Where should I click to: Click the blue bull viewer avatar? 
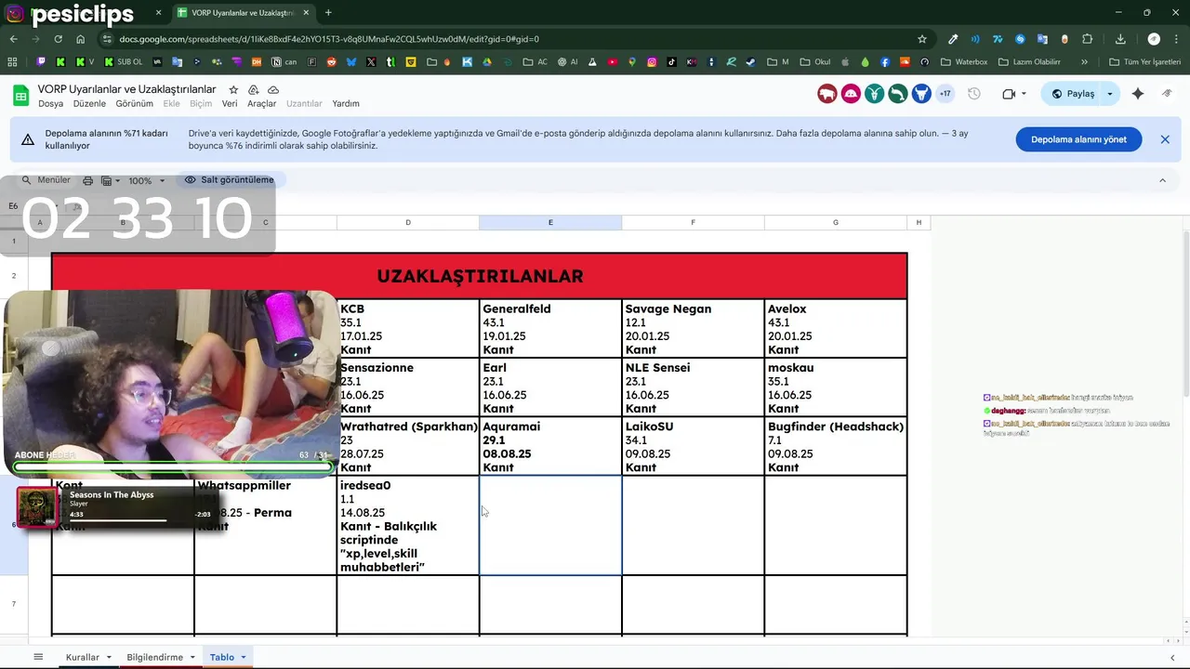[x=921, y=94]
